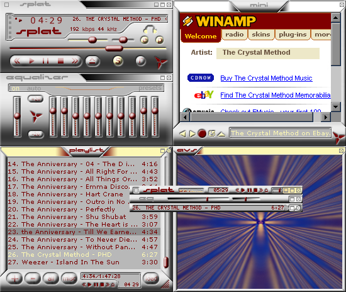Click the e equalizer window button
The height and width of the screenshot is (292, 346).
pyautogui.click(x=145, y=40)
